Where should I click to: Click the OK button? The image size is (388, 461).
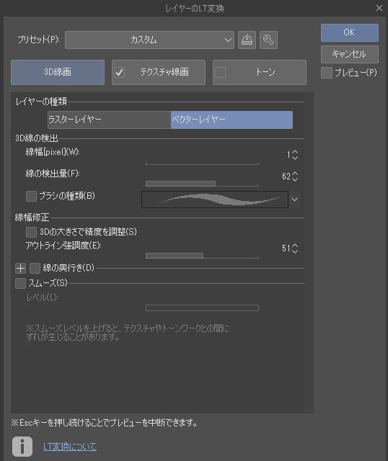pyautogui.click(x=350, y=32)
